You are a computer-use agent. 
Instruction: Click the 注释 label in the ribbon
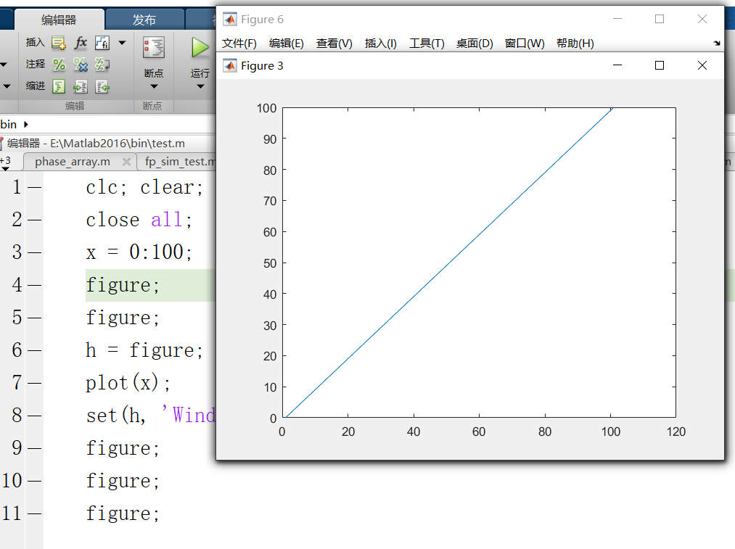[35, 64]
